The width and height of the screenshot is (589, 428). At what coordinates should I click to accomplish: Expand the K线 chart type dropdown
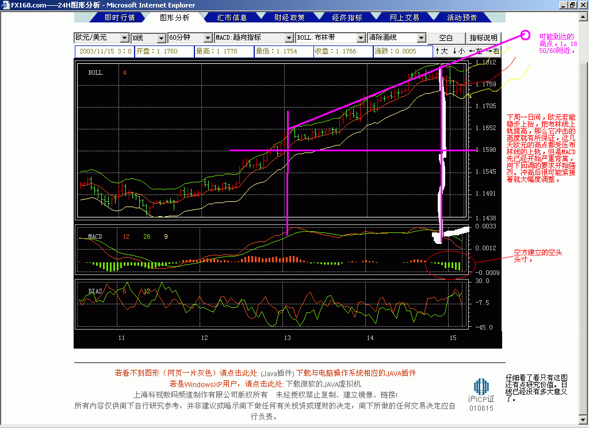tap(161, 38)
